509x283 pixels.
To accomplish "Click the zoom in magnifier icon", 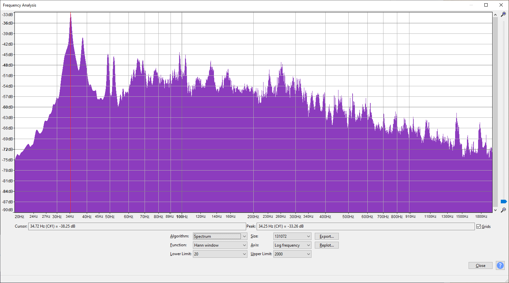I will [503, 14].
